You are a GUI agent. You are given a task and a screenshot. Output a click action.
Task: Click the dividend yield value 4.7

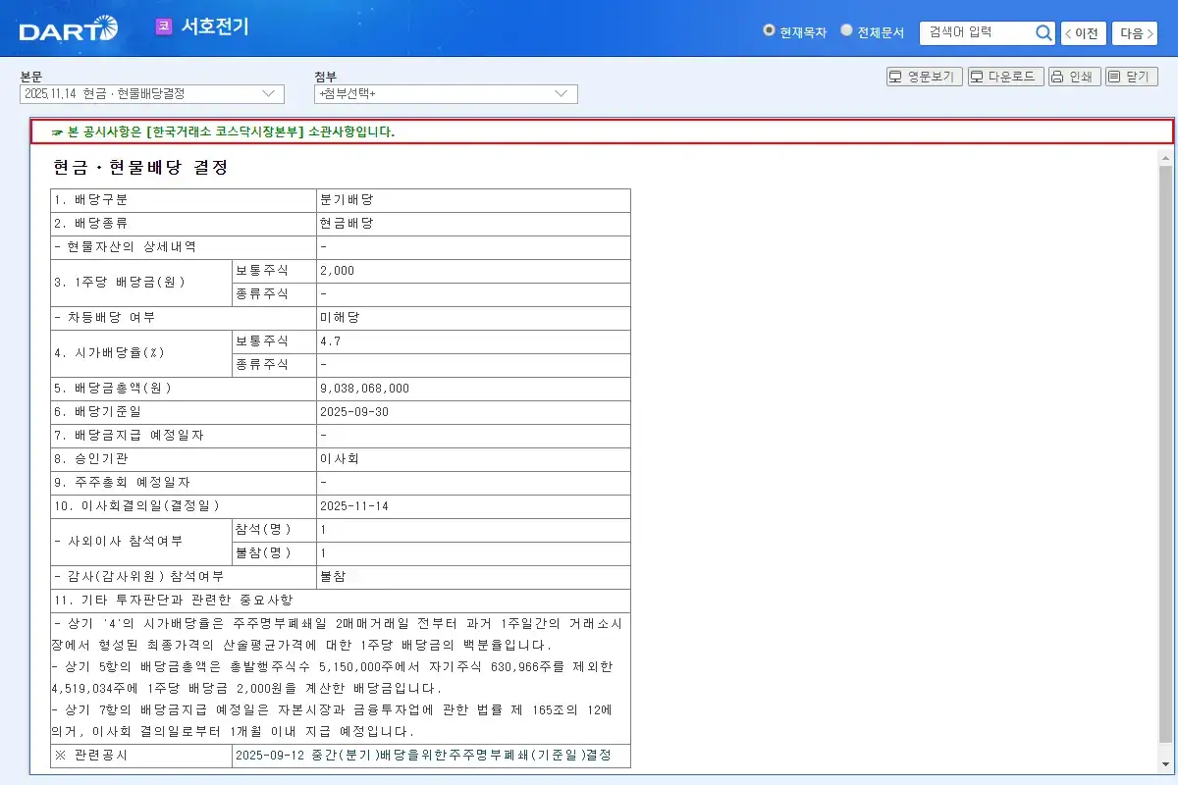(x=330, y=341)
